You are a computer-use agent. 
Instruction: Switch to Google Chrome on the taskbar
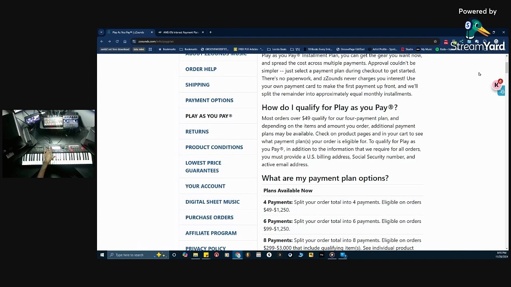[x=238, y=255]
